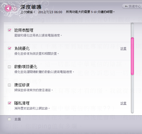Enable the 啟動項目優化 checkbox
The height and width of the screenshot is (134, 142).
tap(9, 67)
